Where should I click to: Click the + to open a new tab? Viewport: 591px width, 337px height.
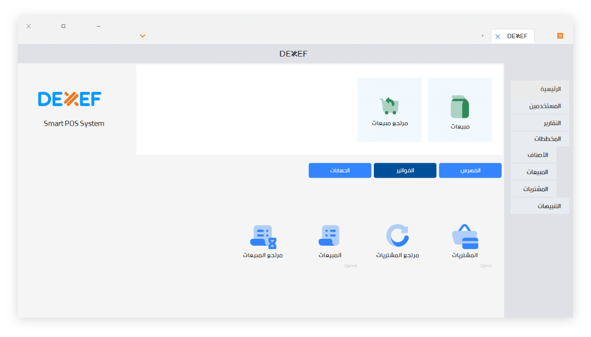(x=482, y=36)
